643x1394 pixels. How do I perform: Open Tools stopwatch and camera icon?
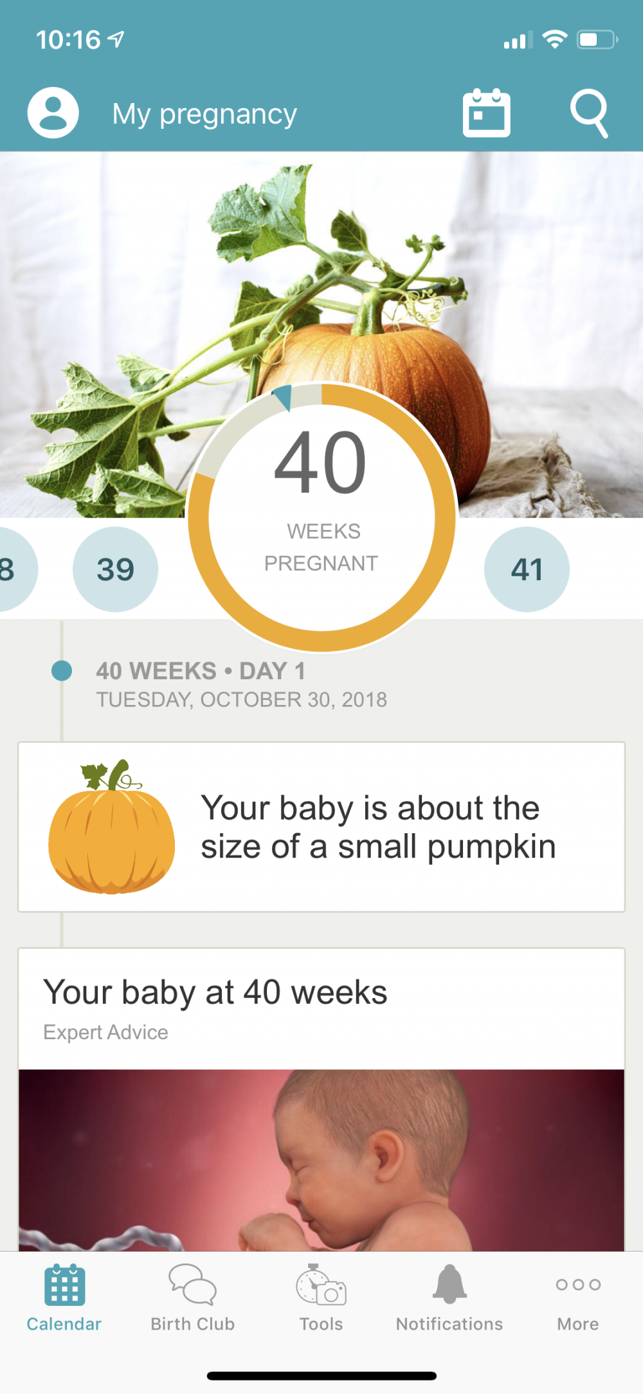(321, 1285)
